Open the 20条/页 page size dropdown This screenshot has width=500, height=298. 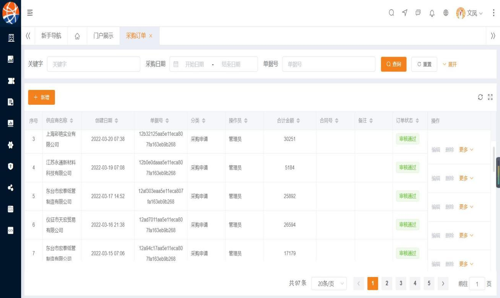329,284
